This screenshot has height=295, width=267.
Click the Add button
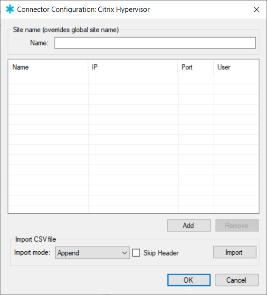189,225
